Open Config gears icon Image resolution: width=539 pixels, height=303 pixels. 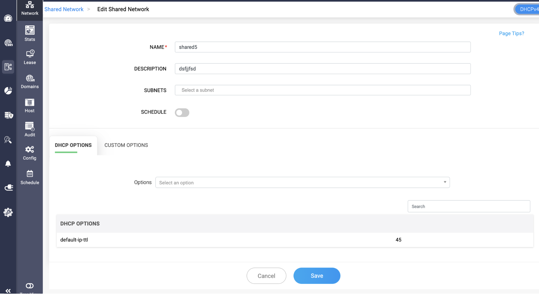[30, 150]
